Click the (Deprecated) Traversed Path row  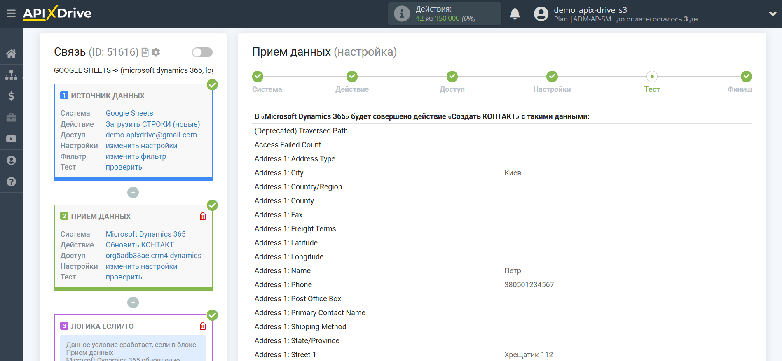502,131
